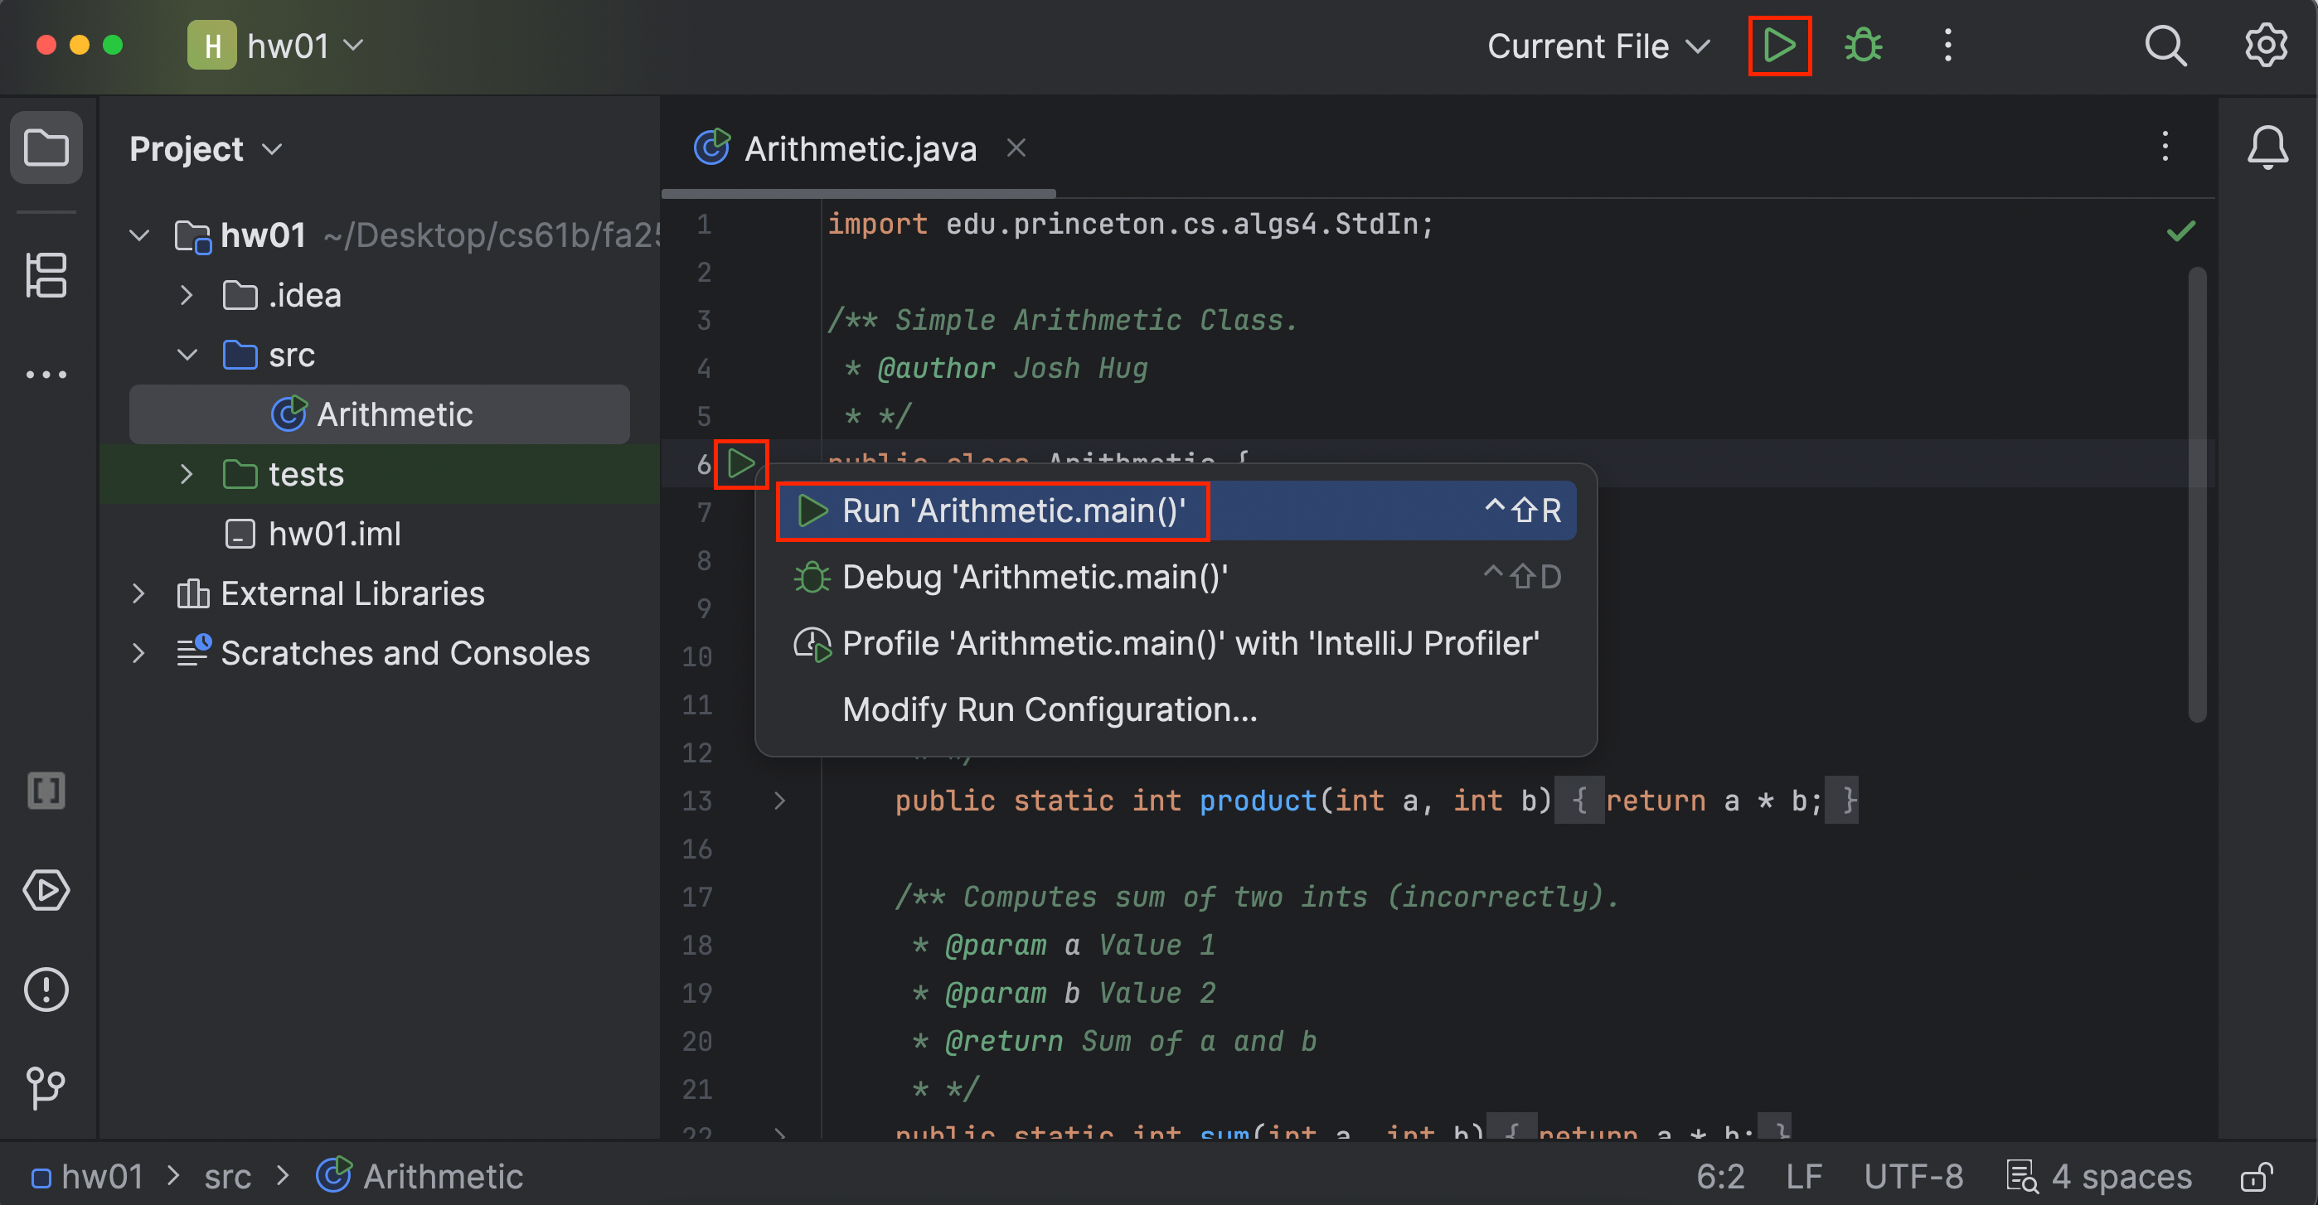Click the 4 spaces indent setting
Image resolution: width=2318 pixels, height=1205 pixels.
(2120, 1176)
